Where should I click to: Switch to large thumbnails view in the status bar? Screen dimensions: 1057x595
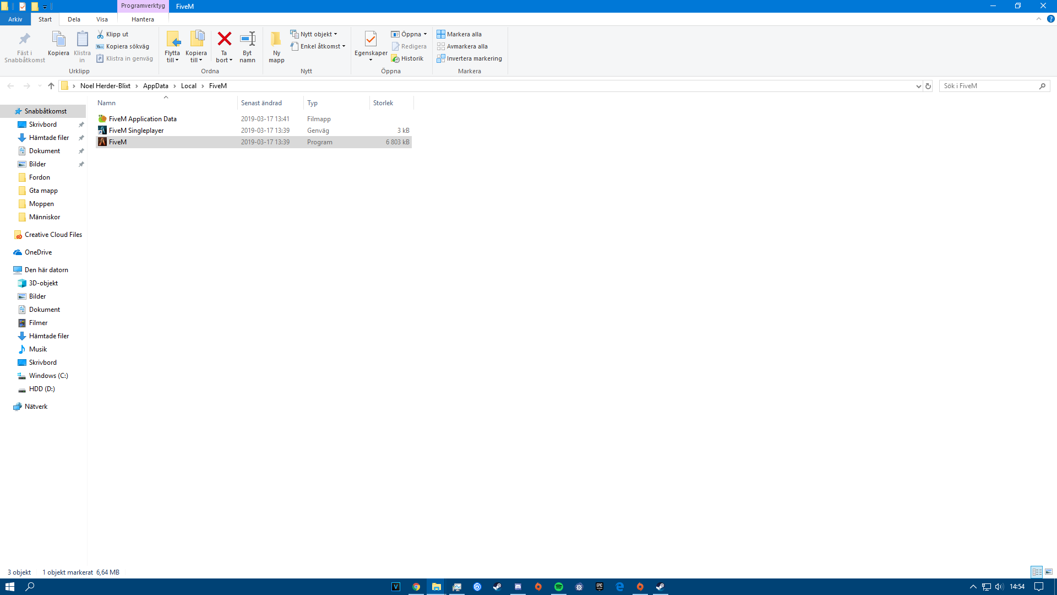tap(1049, 572)
